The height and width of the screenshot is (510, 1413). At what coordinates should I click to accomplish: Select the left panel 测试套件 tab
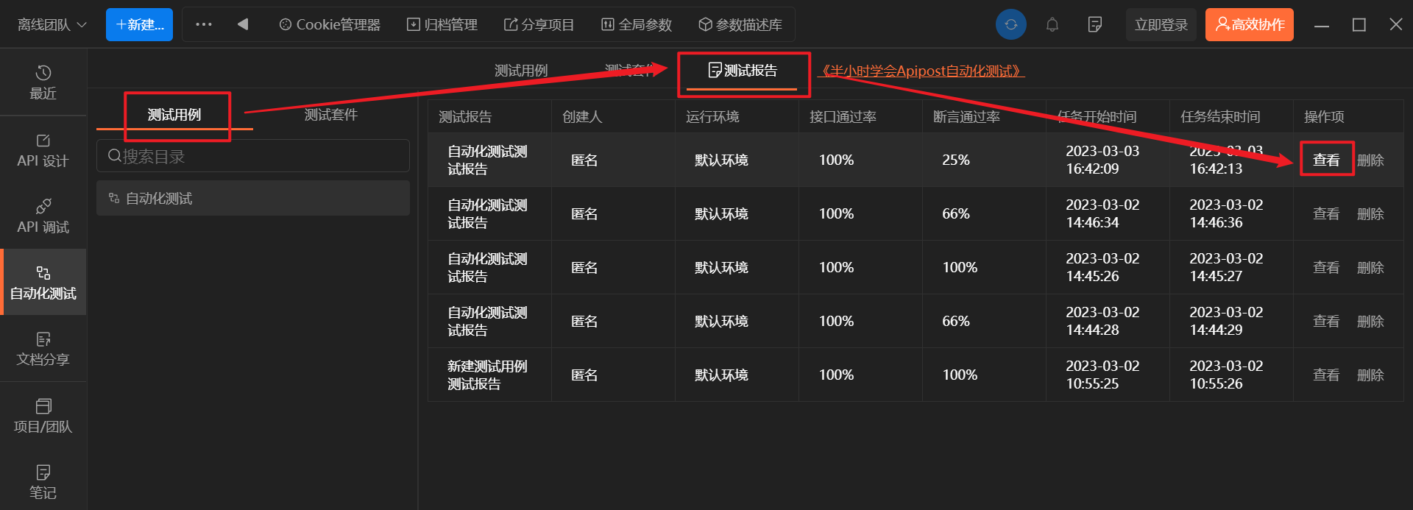[x=330, y=115]
